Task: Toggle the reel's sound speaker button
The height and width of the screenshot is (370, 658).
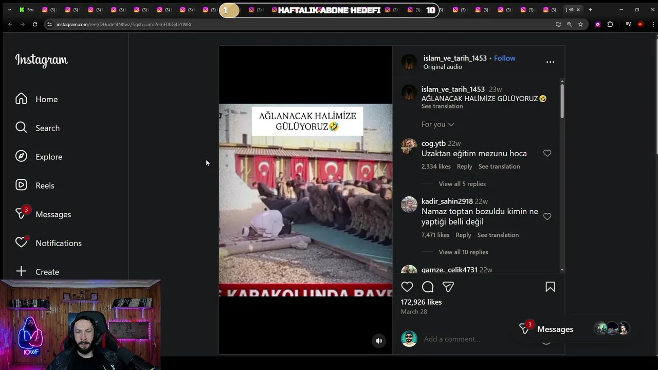Action: [379, 341]
